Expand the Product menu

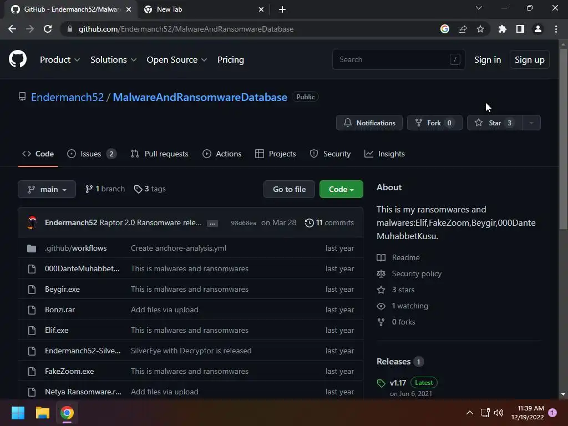click(x=60, y=60)
